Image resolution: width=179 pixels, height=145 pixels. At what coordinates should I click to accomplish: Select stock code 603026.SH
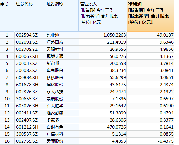tap(27, 106)
